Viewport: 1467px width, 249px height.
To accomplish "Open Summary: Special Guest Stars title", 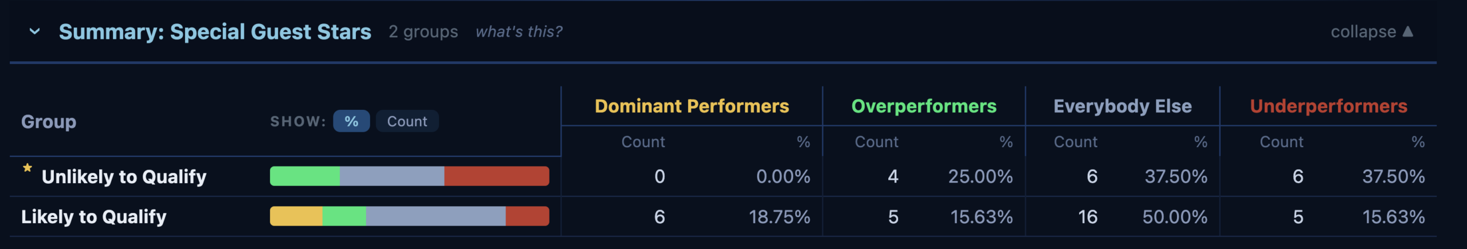I will pos(215,32).
